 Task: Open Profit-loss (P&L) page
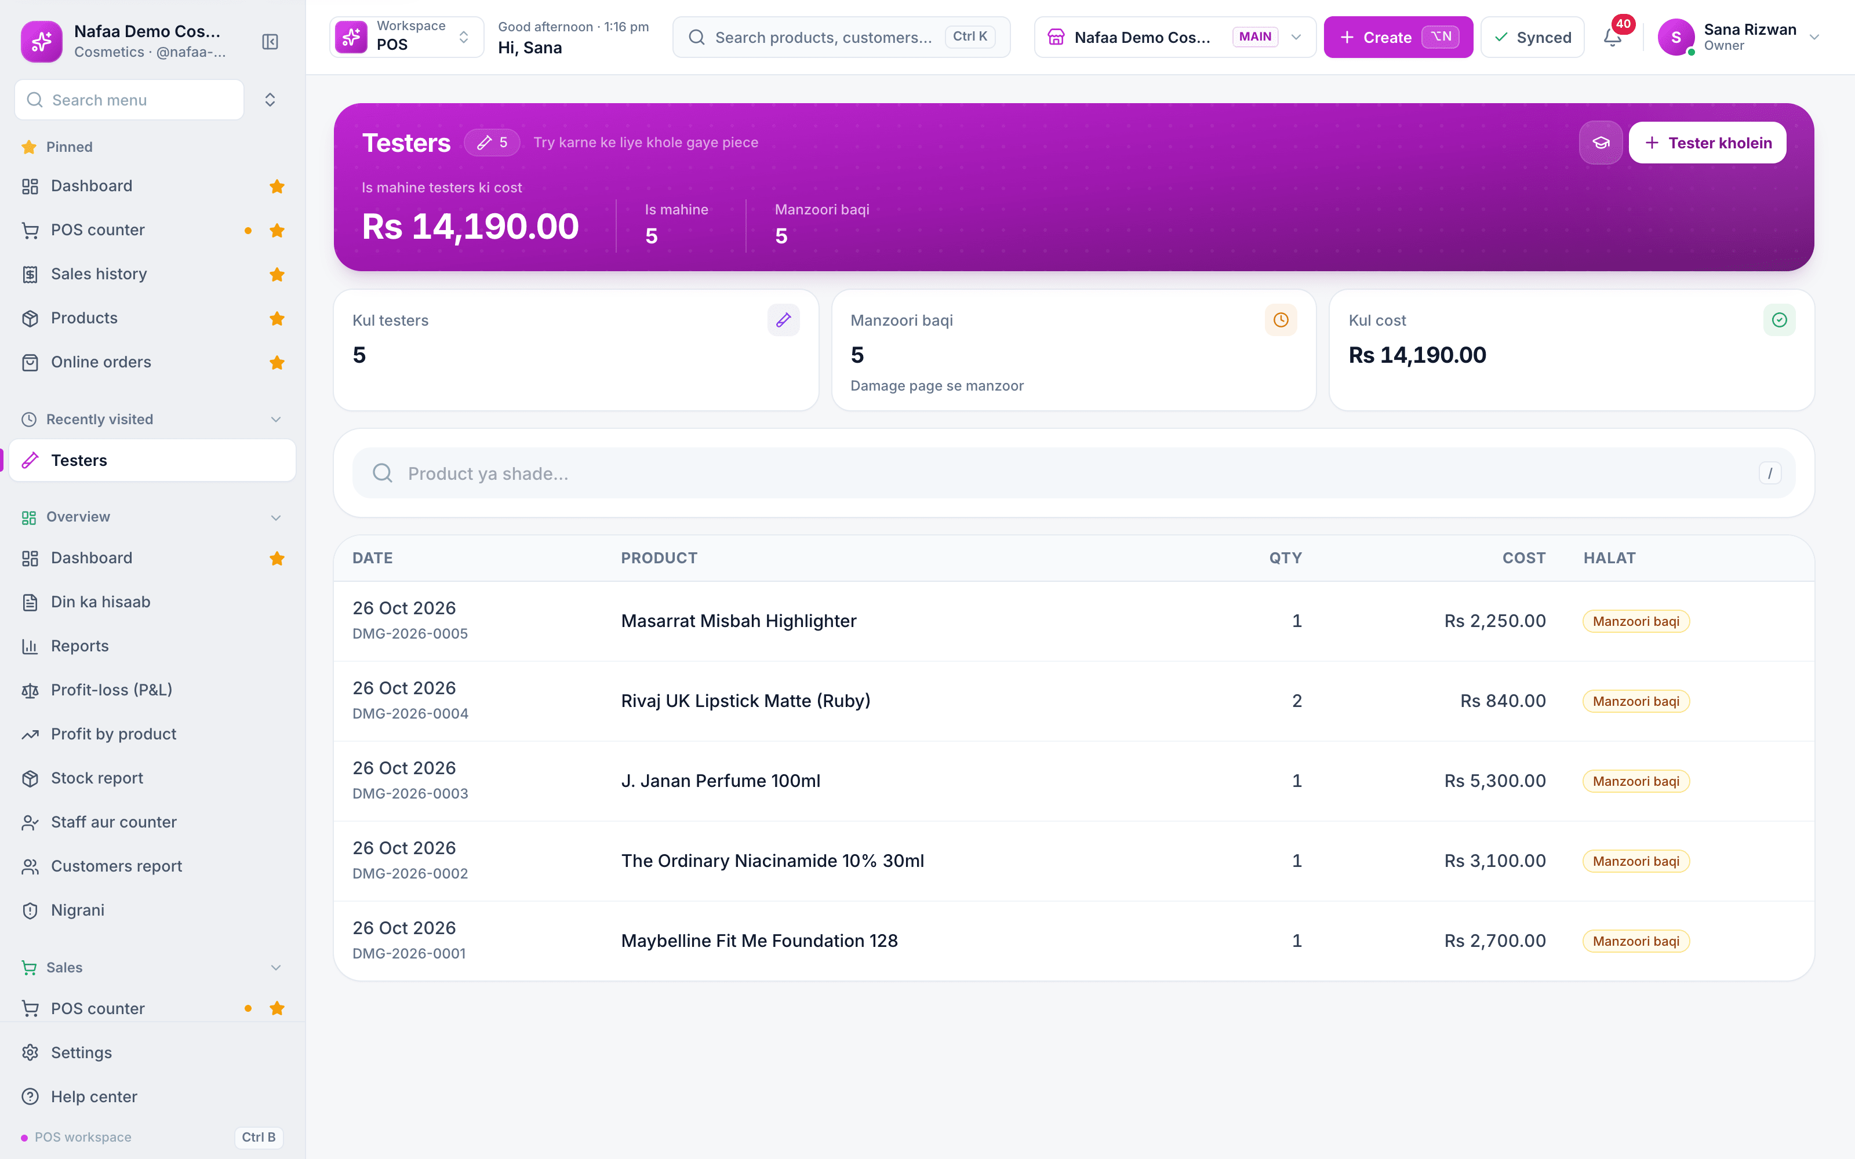[x=152, y=690]
